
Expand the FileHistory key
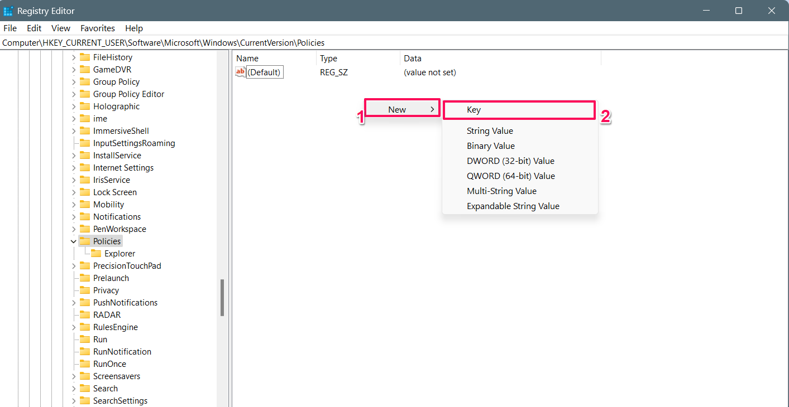(x=73, y=57)
